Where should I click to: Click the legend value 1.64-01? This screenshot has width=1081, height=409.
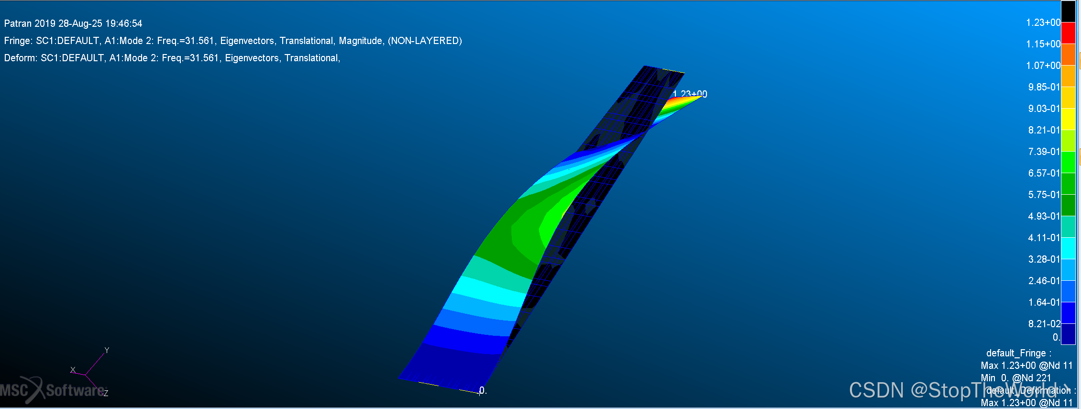(x=1044, y=302)
